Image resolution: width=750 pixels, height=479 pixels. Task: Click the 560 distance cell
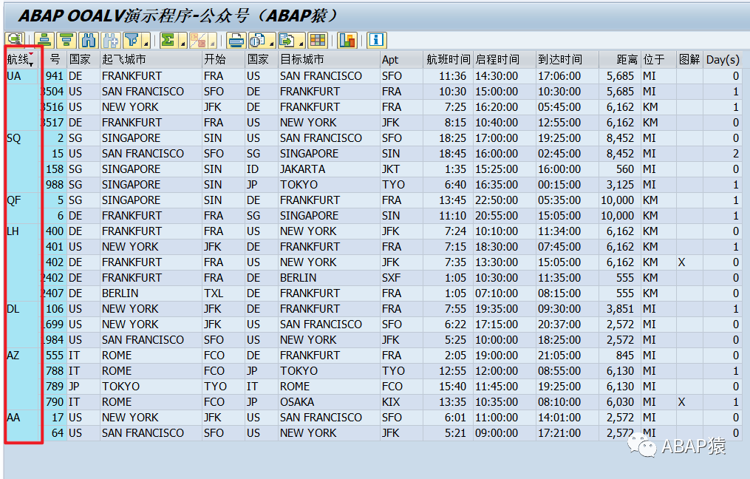click(x=620, y=169)
